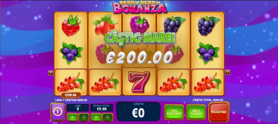Click the goji berry symbol on second reel
Image resolution: width=278 pixels, height=124 pixels.
click(x=105, y=25)
